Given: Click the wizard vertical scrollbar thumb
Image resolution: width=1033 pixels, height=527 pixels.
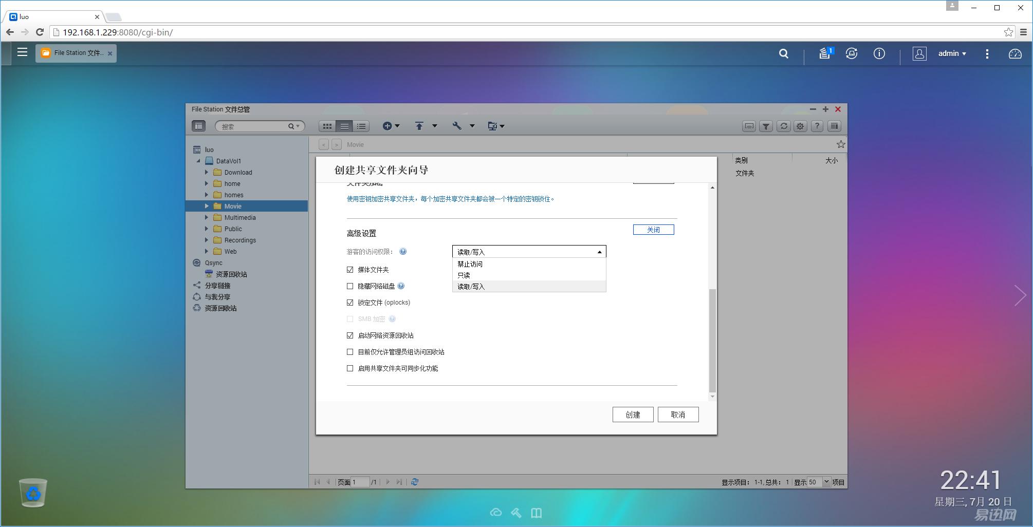Looking at the screenshot, I should (x=712, y=341).
